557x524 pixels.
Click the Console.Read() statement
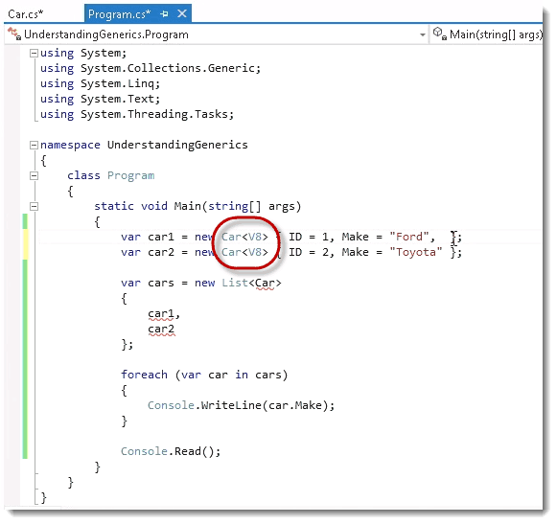tap(171, 451)
